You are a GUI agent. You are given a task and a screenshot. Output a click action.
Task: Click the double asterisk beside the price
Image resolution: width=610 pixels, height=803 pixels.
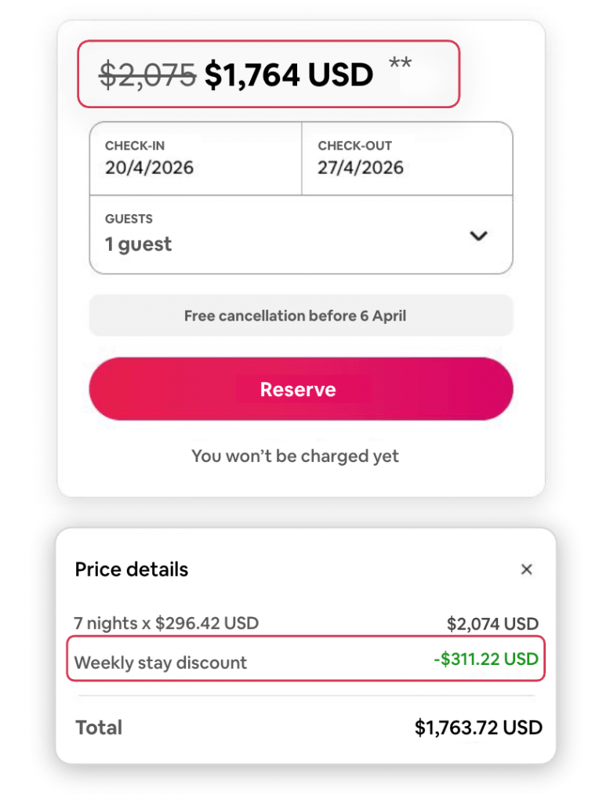click(x=400, y=64)
